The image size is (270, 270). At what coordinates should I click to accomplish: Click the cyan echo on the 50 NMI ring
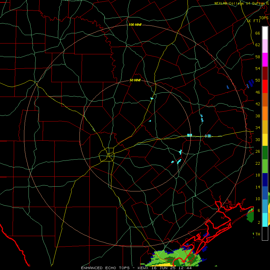click(189, 135)
